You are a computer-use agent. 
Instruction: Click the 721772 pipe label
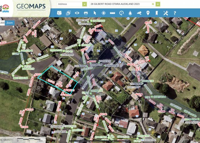point(51,81)
